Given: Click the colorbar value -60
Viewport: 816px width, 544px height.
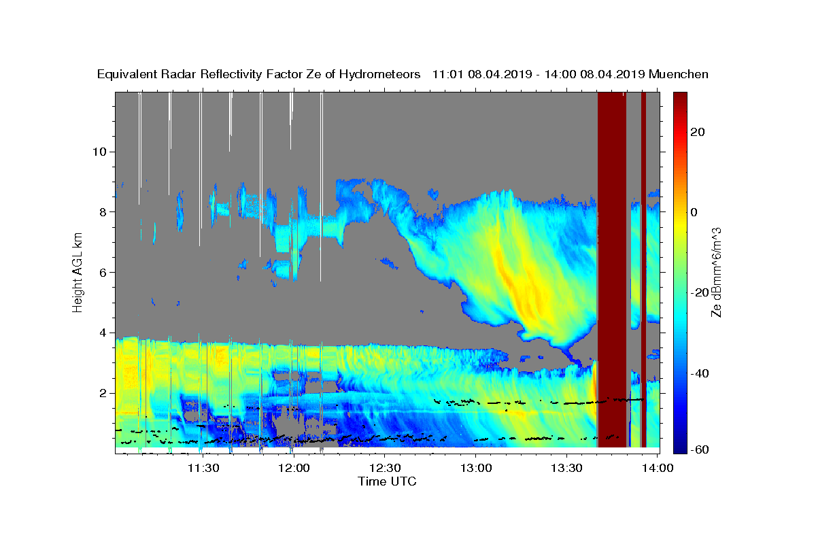Looking at the screenshot, I should [699, 450].
